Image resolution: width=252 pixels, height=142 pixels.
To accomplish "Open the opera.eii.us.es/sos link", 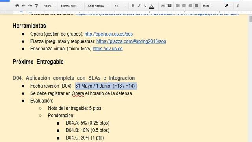I will (x=109, y=34).
